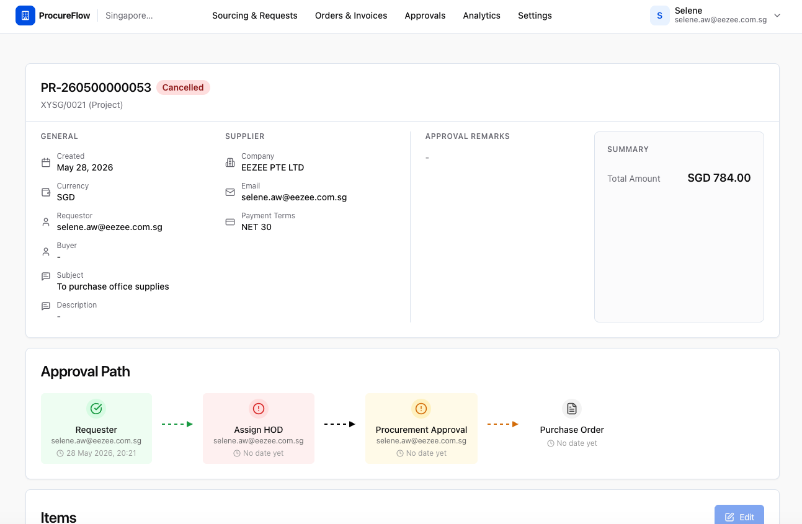Click the clock icon under Assign HOD
802x524 pixels.
click(237, 453)
